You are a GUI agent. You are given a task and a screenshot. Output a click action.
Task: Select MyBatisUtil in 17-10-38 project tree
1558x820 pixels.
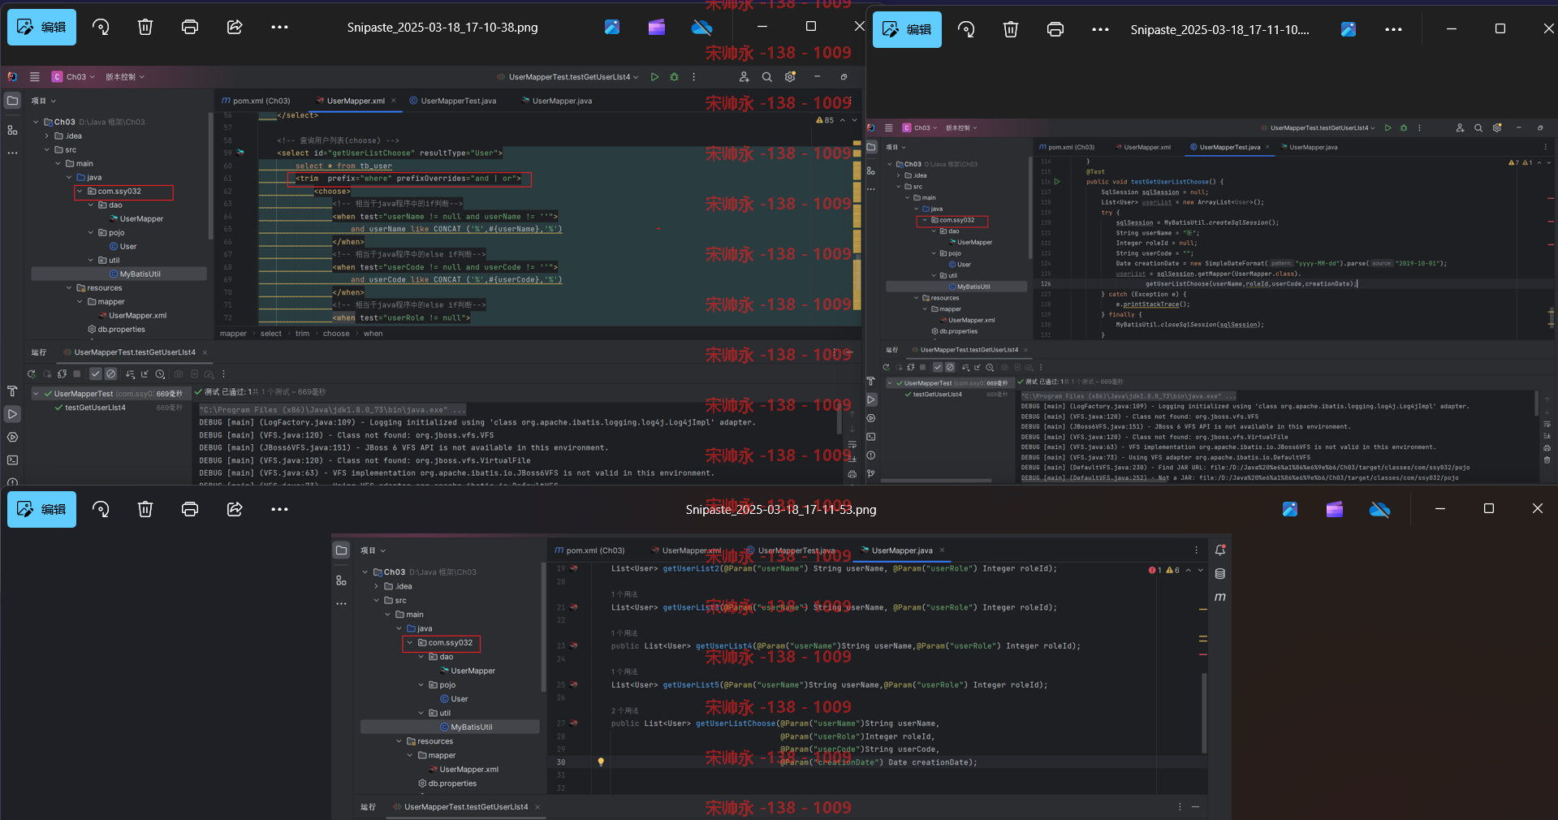pyautogui.click(x=119, y=274)
